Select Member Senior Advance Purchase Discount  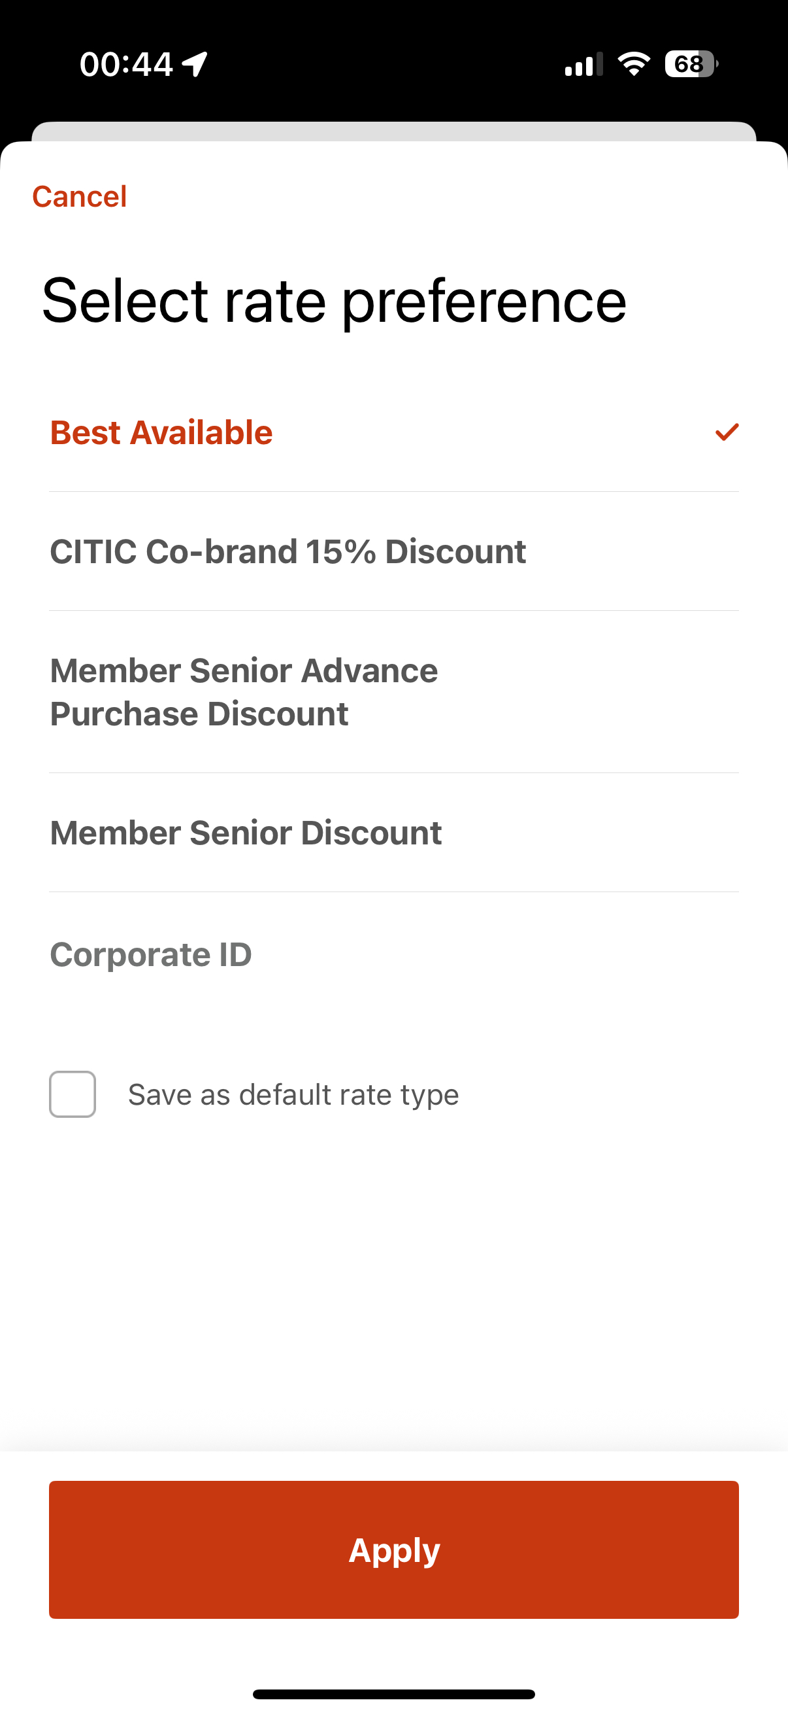(x=393, y=692)
